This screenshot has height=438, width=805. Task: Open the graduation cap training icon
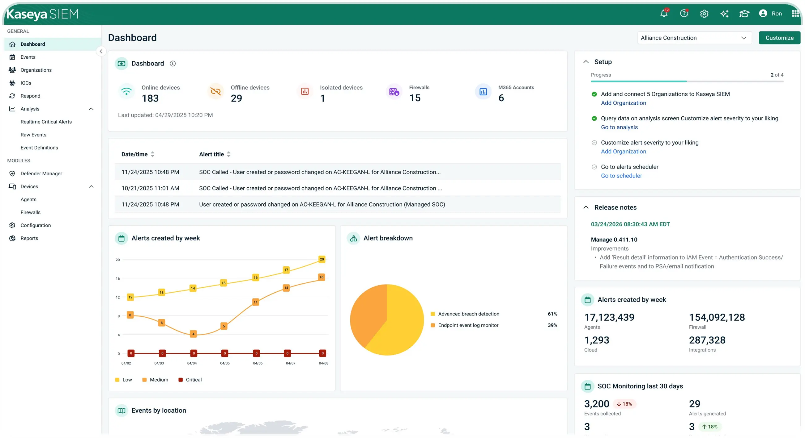click(744, 14)
